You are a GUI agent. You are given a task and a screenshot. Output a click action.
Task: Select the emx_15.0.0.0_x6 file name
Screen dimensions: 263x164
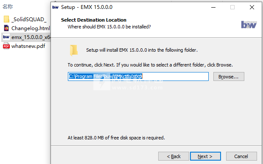tap(31, 37)
